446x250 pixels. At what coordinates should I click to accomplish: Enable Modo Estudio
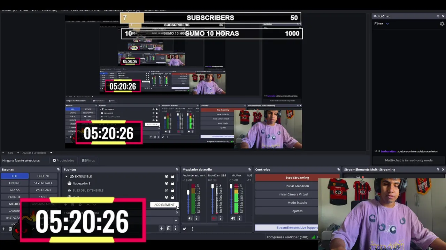[x=297, y=203]
